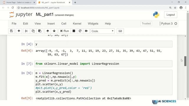
Task: Open the File menu
Action: point(14,24)
